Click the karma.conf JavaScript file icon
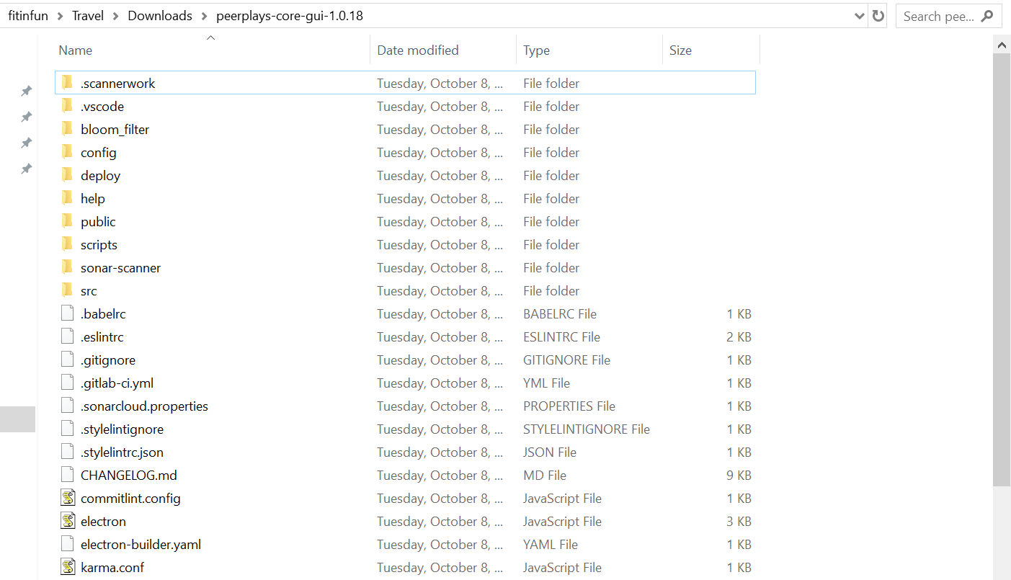Viewport: 1011px width, 580px height. pos(68,567)
